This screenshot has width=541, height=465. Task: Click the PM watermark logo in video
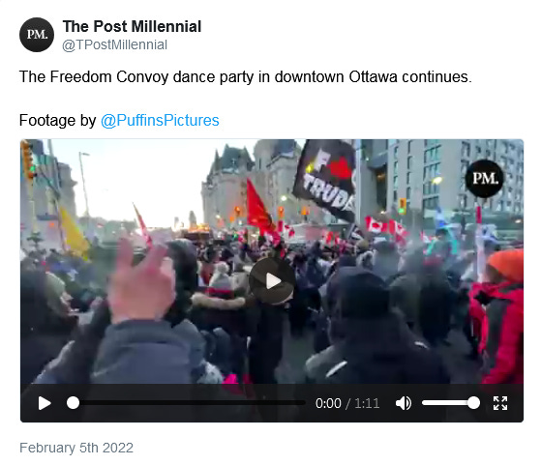[x=485, y=179]
